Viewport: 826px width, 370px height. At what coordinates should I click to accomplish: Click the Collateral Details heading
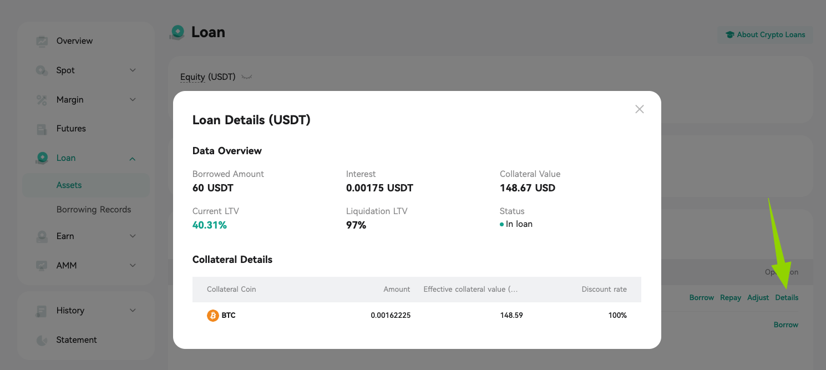point(232,260)
